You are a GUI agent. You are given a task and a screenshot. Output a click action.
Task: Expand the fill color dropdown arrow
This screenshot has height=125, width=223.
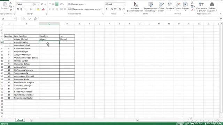tap(40, 9)
